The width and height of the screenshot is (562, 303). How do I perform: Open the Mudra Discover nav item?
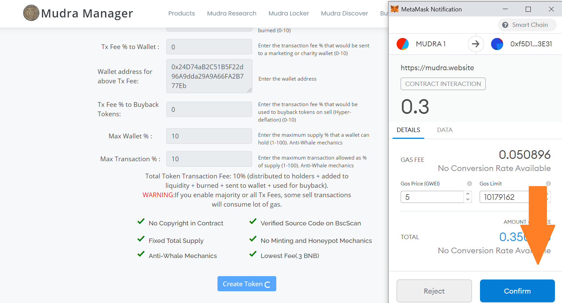point(345,13)
